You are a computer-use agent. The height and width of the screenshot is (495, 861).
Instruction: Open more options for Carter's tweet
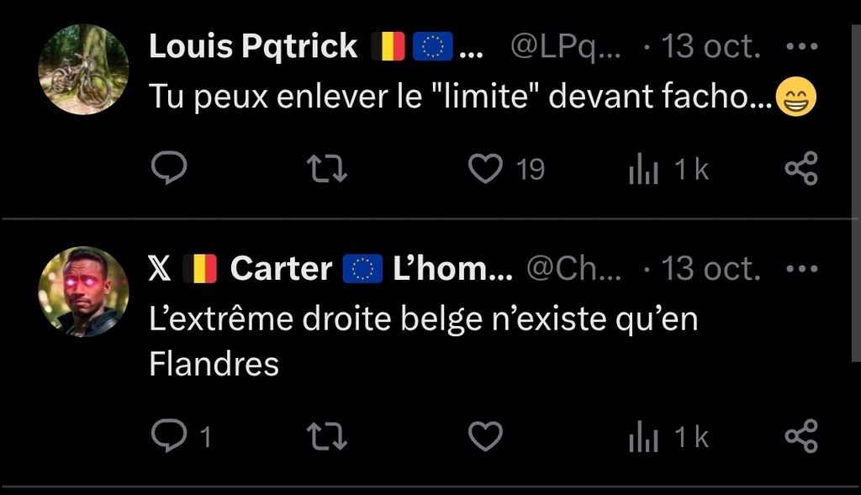[800, 270]
